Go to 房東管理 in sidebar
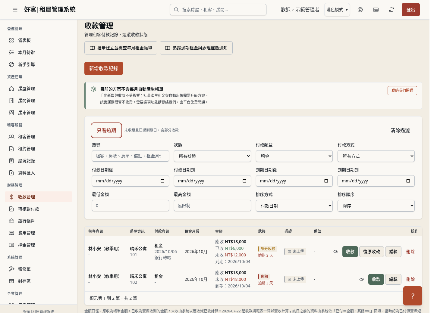Image resolution: width=434 pixels, height=313 pixels. point(39,113)
